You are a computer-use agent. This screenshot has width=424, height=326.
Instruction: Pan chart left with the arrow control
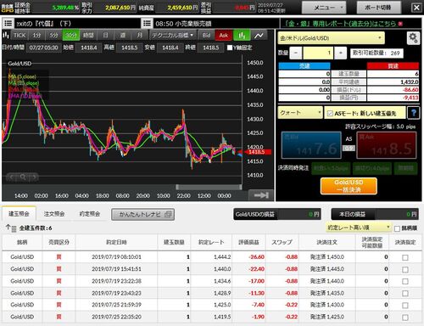pyautogui.click(x=12, y=177)
